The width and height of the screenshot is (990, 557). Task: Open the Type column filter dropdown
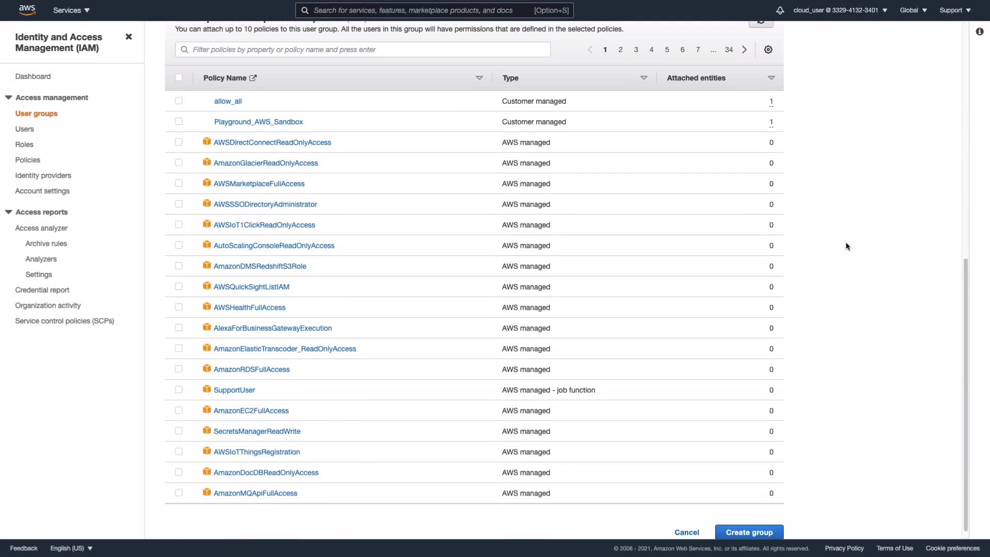pos(643,78)
